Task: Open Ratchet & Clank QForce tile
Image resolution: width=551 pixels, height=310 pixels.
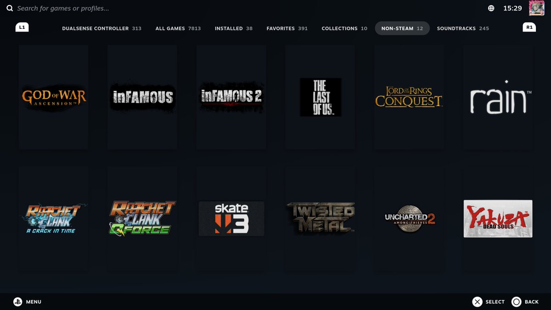Action: (142, 219)
